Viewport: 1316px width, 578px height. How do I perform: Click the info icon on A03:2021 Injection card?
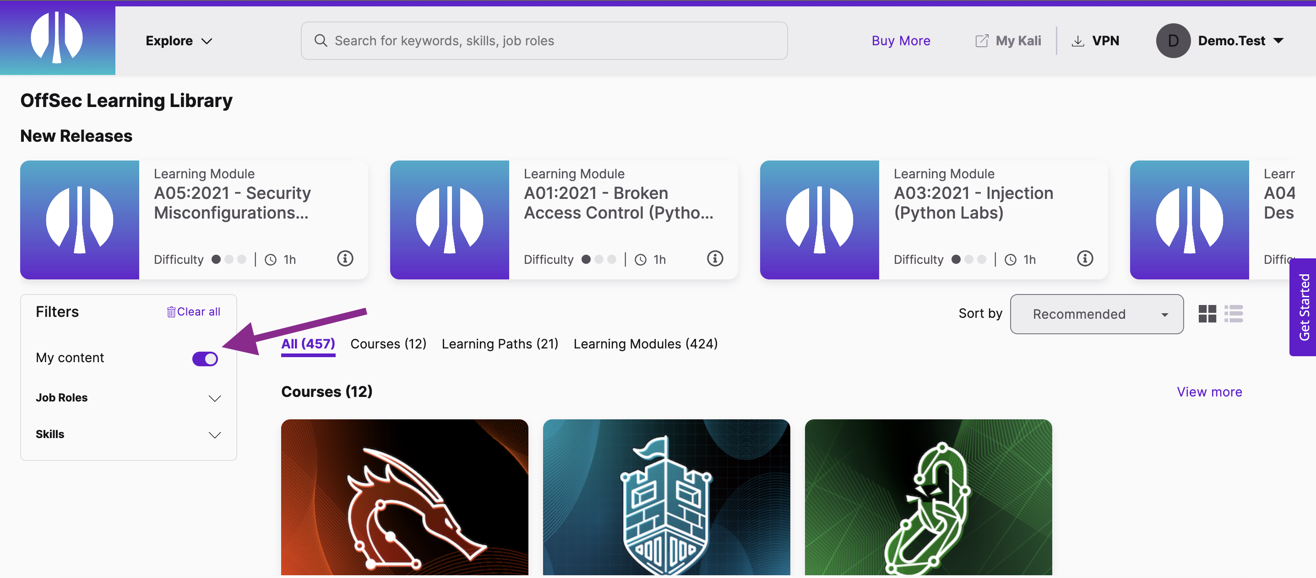coord(1085,258)
